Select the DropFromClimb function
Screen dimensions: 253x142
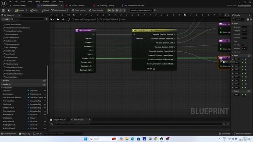[11, 57]
